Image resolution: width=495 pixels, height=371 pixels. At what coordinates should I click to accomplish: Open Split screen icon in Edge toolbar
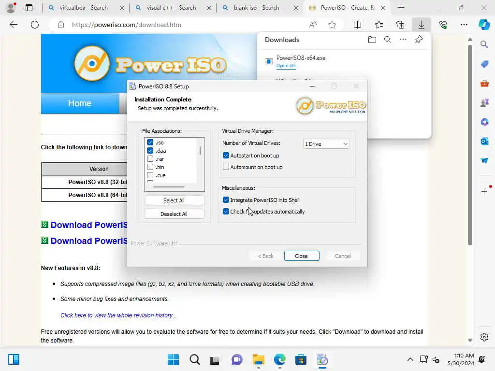click(357, 25)
